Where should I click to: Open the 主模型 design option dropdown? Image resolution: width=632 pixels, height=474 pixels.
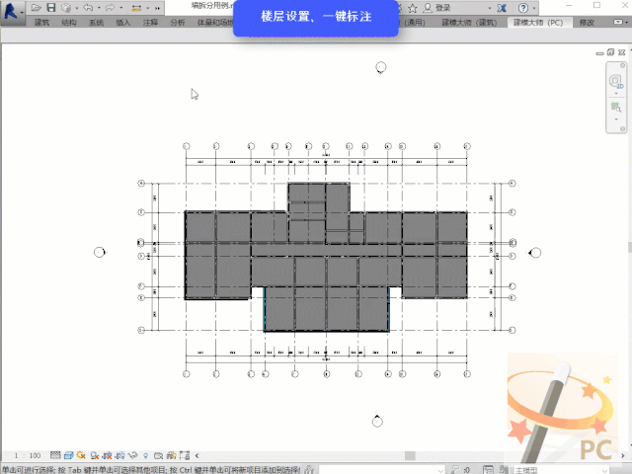click(x=560, y=470)
